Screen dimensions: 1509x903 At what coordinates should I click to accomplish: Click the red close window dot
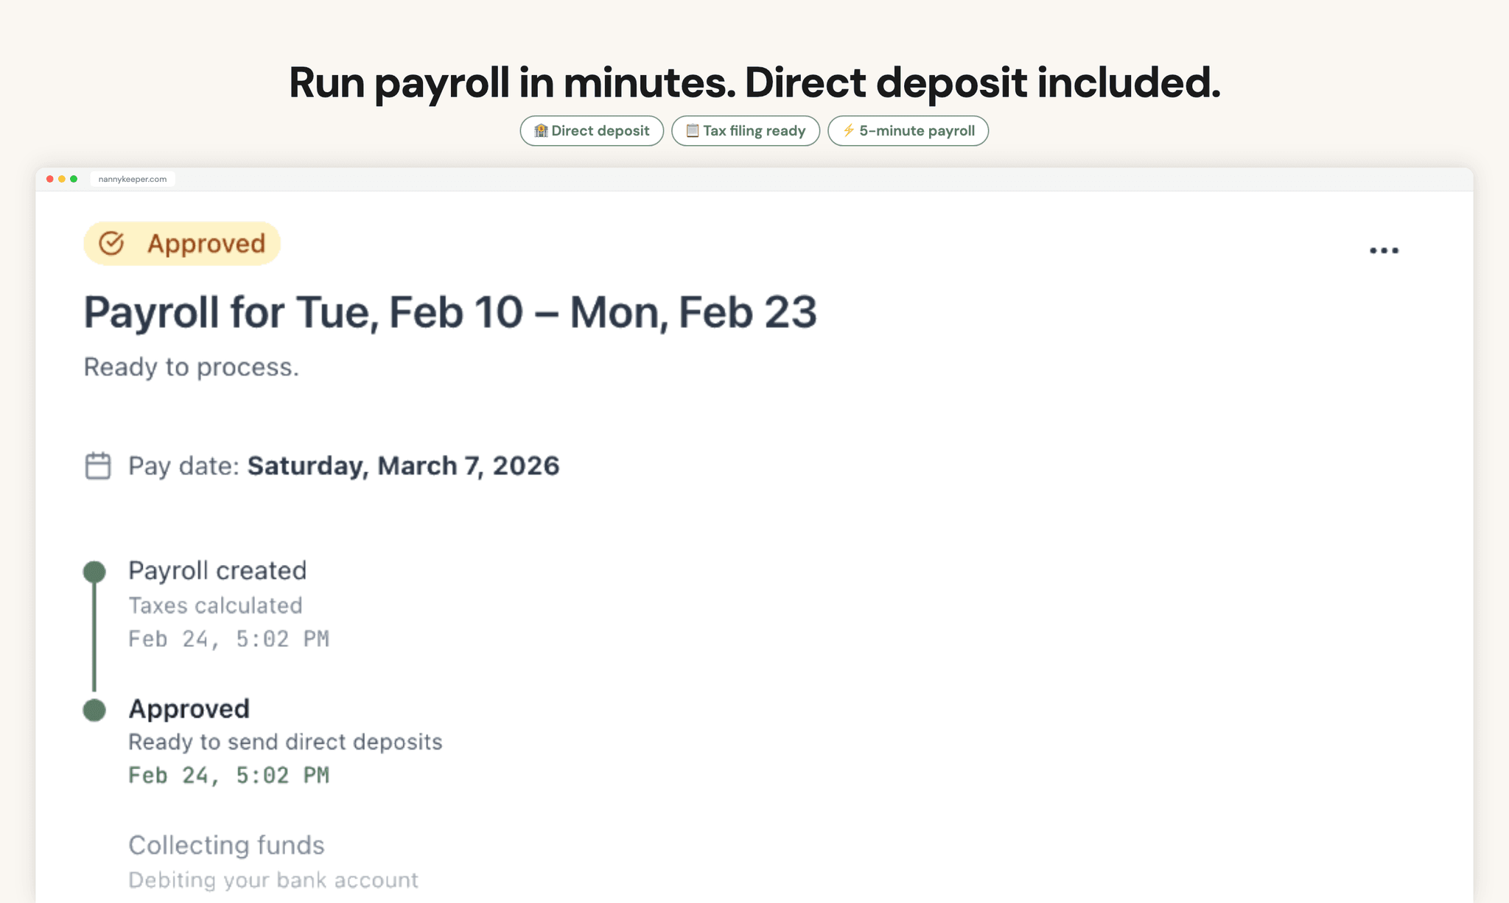(50, 179)
